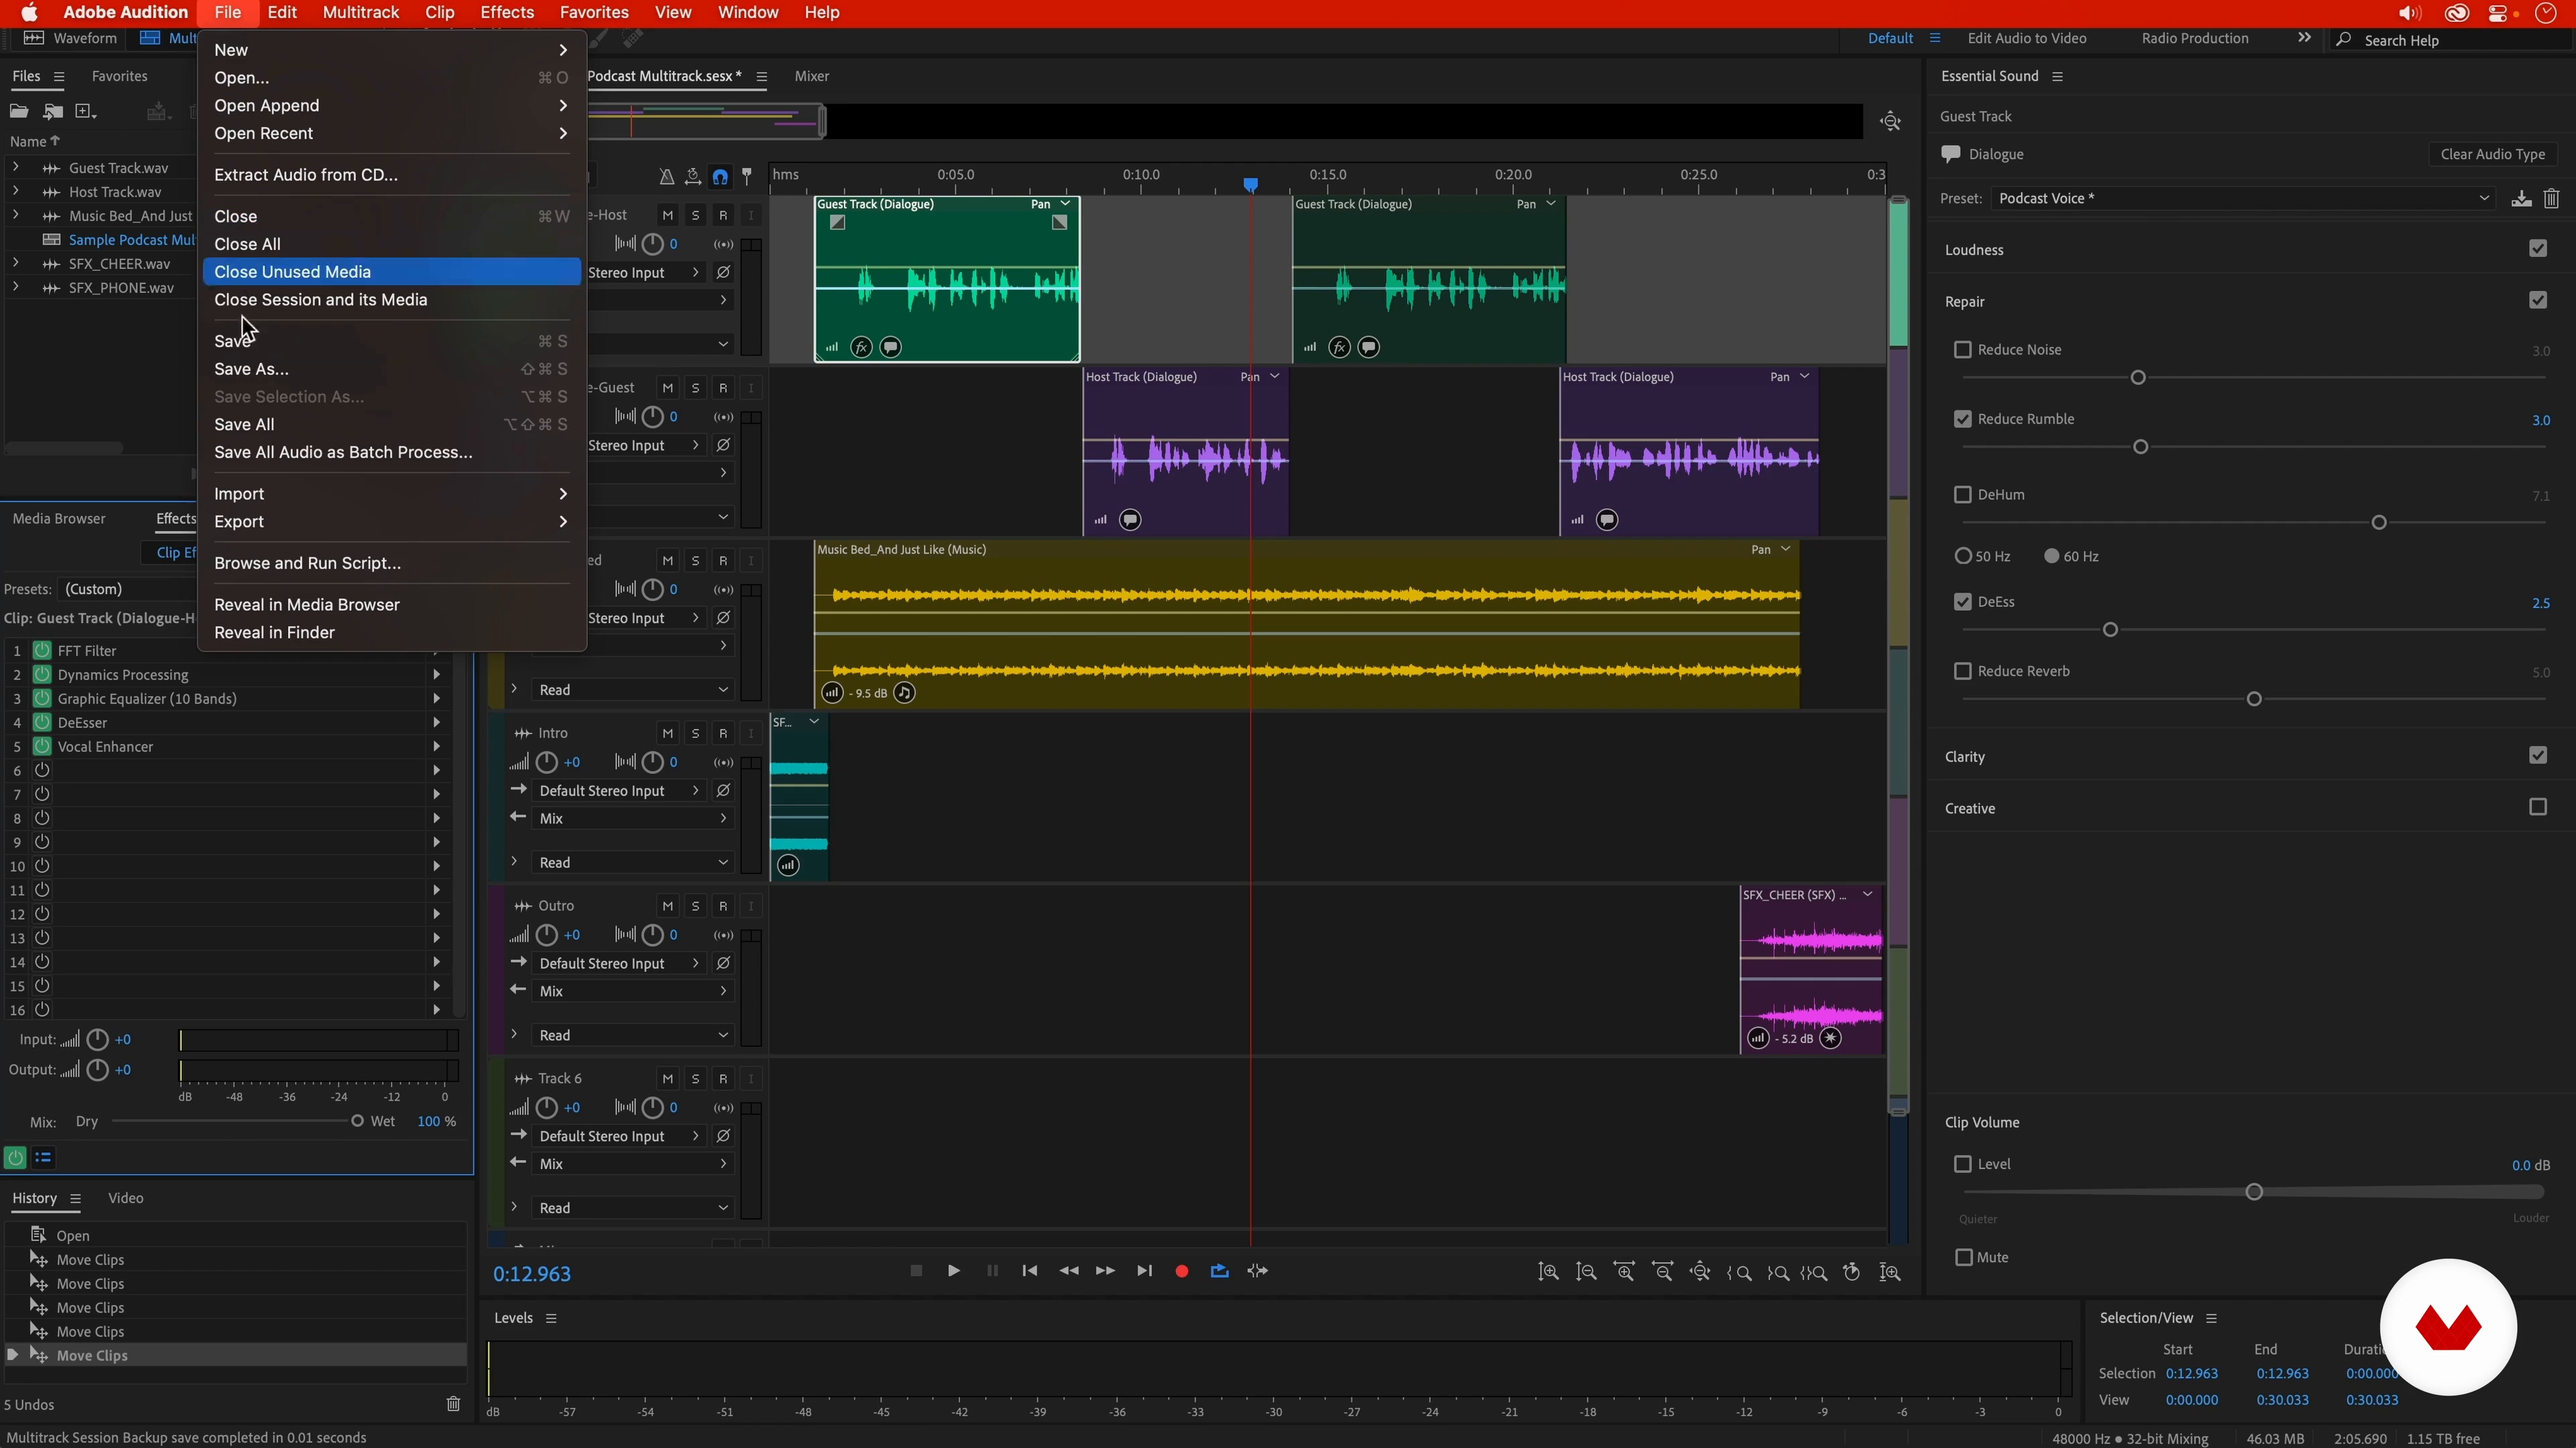Uncheck Reduce Rumble
The width and height of the screenshot is (2576, 1448).
point(1962,419)
